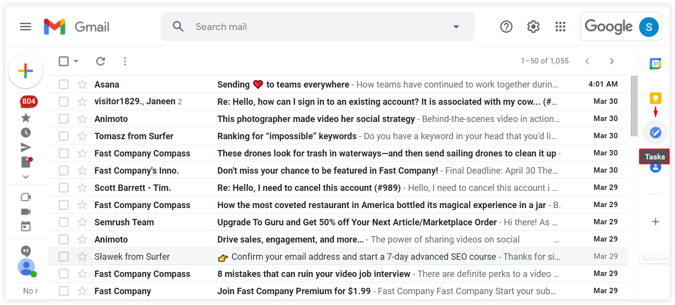Screen dimensions: 675x305
Task: Open the Google apps grid
Action: 560,27
